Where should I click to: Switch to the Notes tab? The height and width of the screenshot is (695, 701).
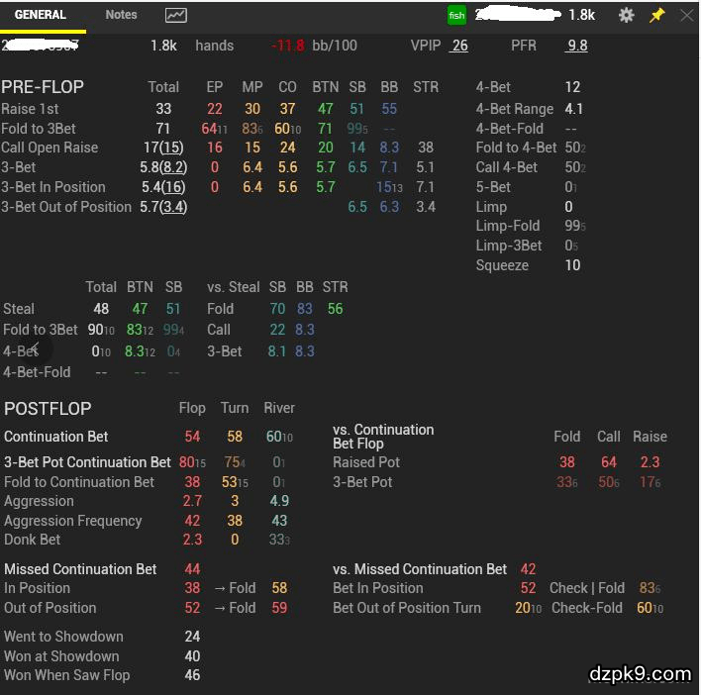(122, 15)
